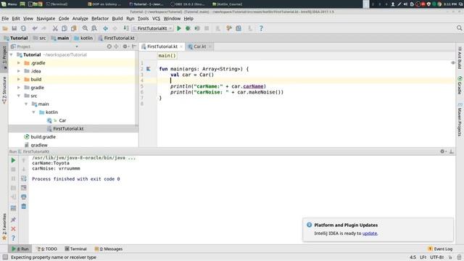Open the Structure side tool window
The width and height of the screenshot is (464, 261).
4,90
